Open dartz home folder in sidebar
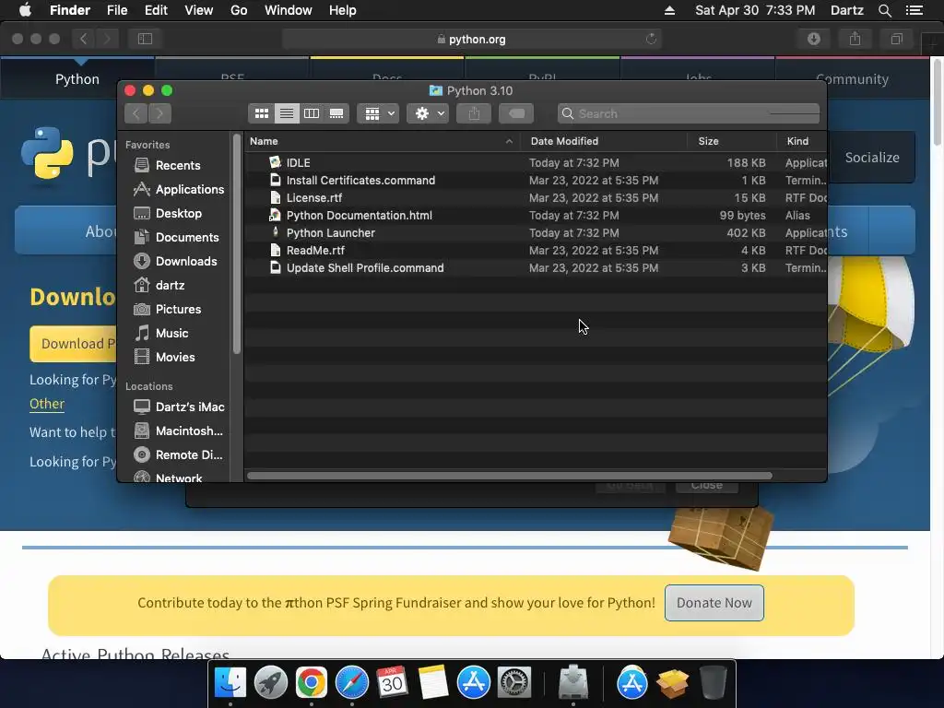Image resolution: width=944 pixels, height=708 pixels. pos(159,286)
